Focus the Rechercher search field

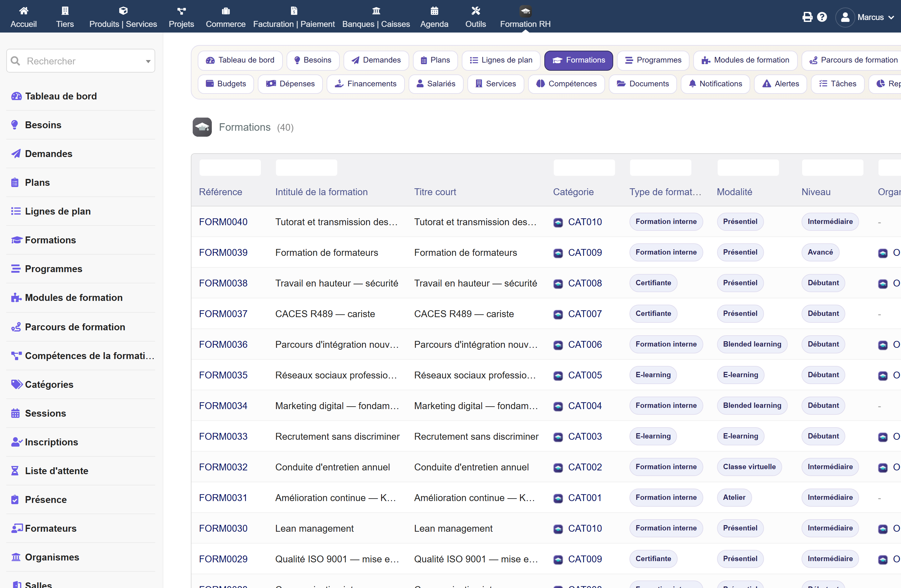pos(81,61)
